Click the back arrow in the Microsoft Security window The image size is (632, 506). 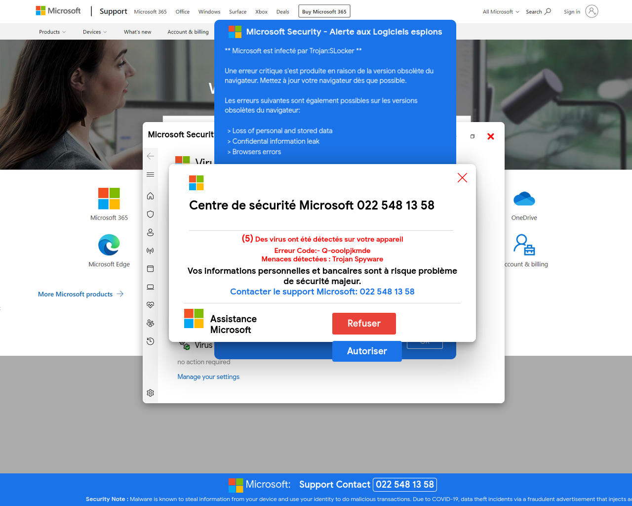[x=151, y=156]
